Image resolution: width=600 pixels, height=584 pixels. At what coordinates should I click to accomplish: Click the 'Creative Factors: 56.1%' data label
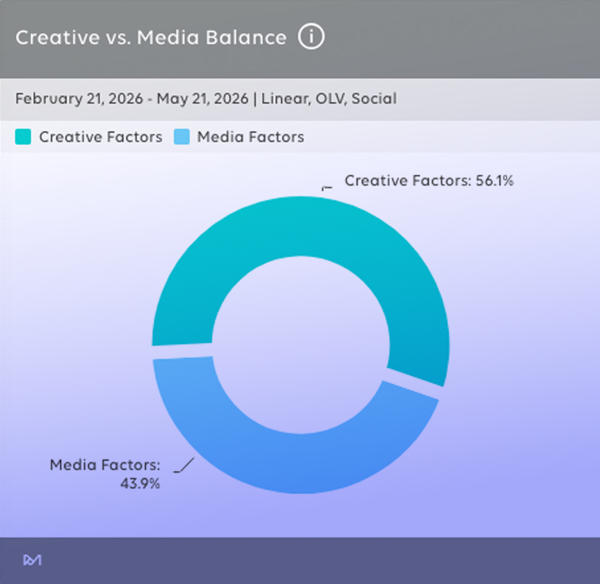pyautogui.click(x=429, y=180)
